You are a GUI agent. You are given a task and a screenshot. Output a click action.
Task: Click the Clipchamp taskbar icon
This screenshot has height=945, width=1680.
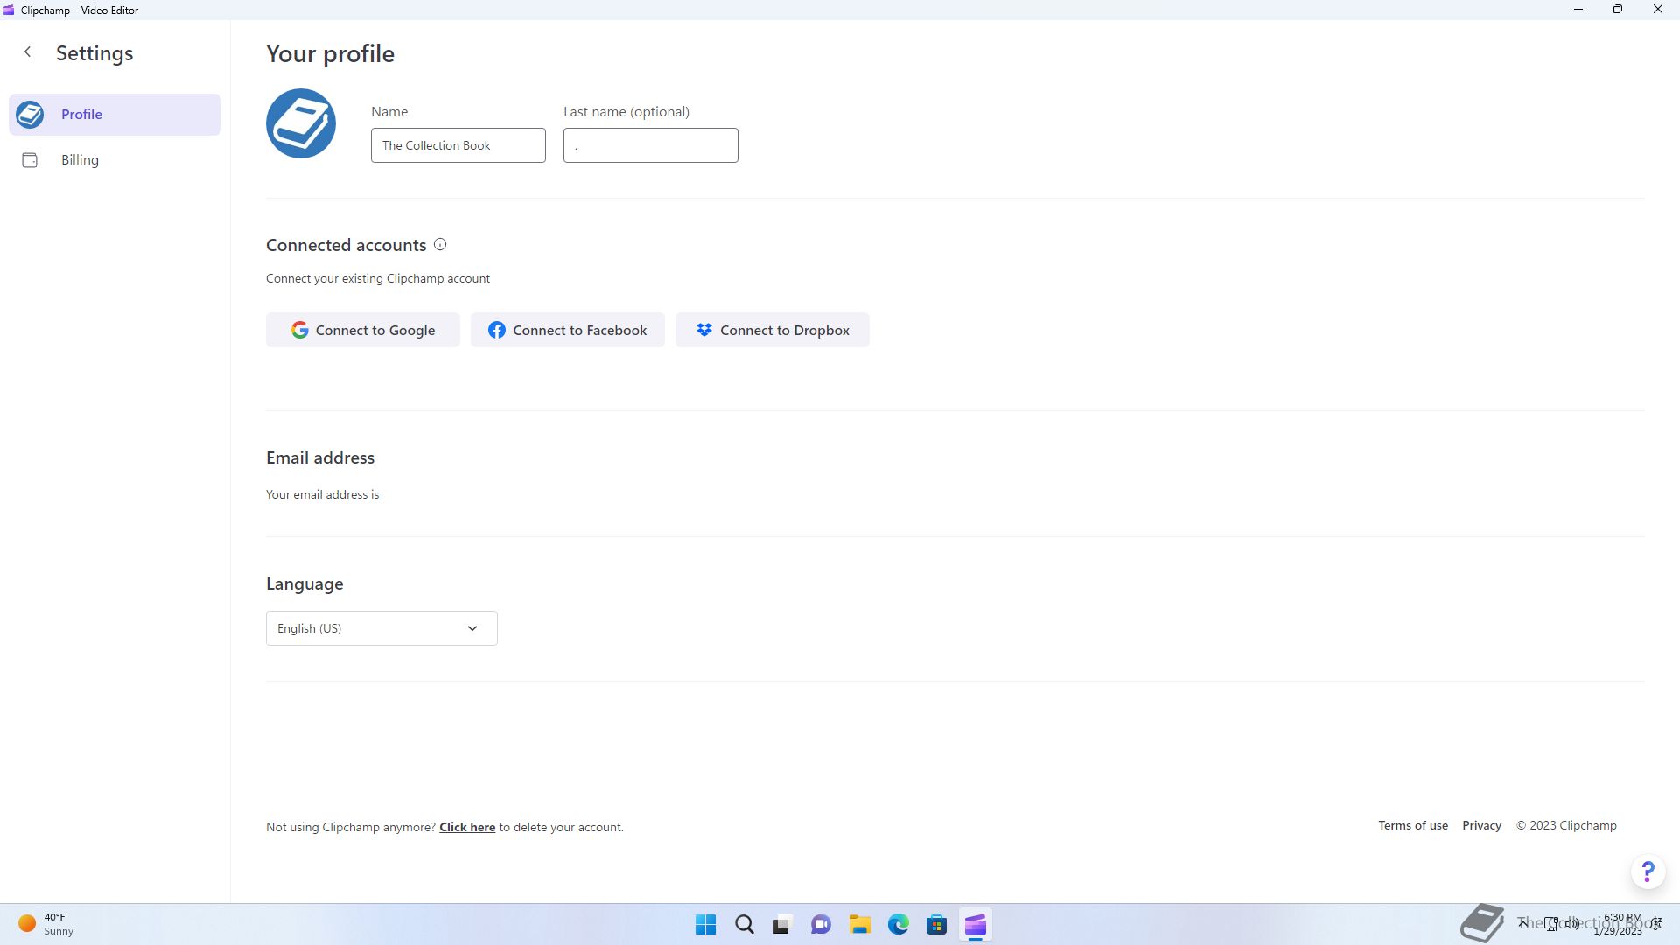click(x=975, y=925)
